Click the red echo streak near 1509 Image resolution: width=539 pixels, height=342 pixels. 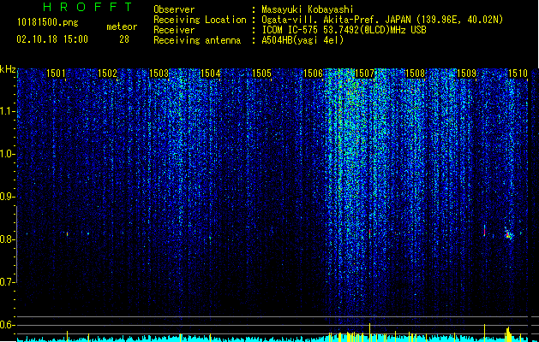(x=484, y=230)
